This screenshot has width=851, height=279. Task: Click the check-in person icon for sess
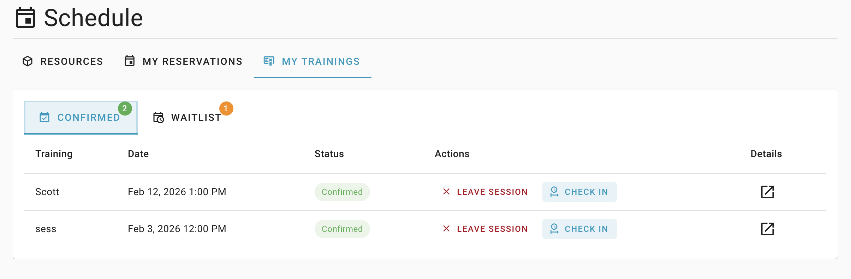554,229
